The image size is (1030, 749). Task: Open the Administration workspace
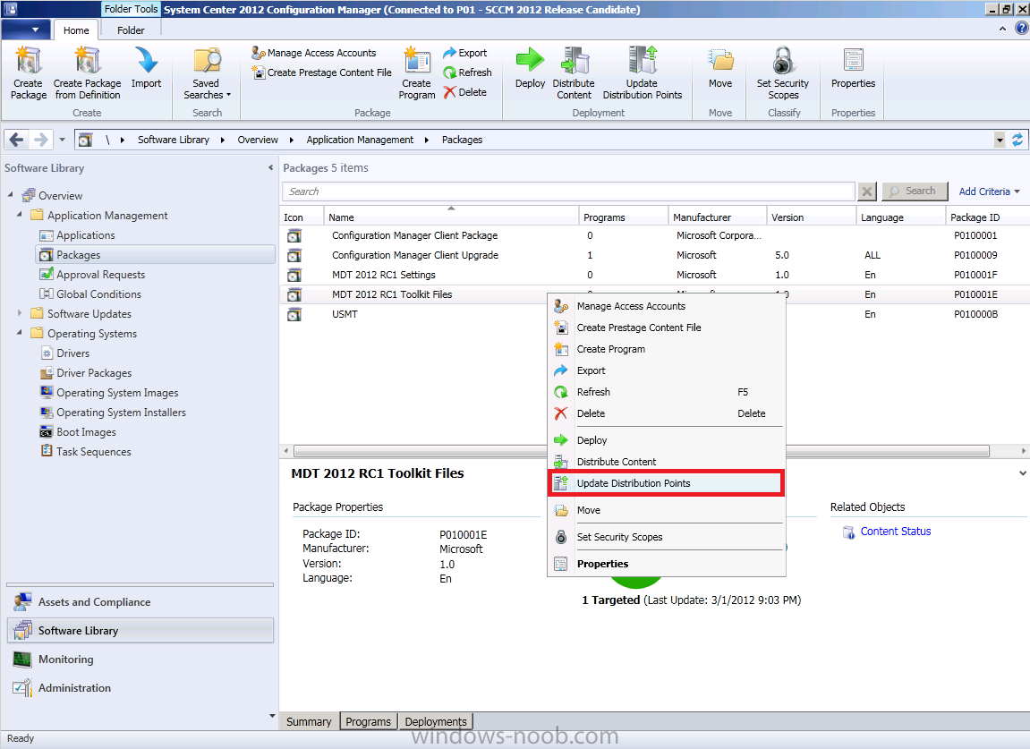coord(140,688)
